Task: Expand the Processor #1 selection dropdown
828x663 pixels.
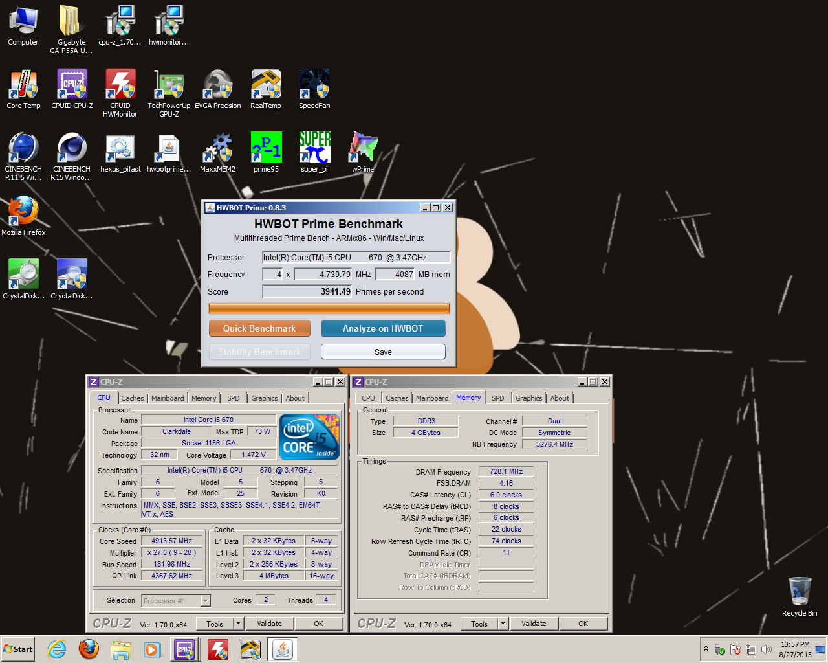Action: click(206, 601)
